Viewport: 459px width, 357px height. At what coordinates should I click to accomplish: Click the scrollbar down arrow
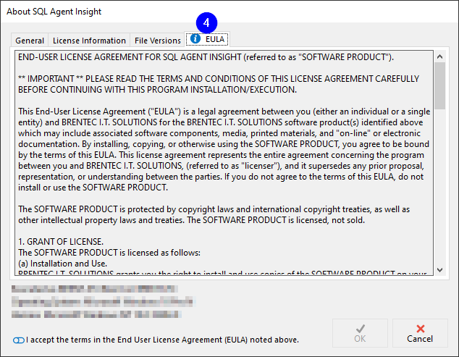click(439, 269)
